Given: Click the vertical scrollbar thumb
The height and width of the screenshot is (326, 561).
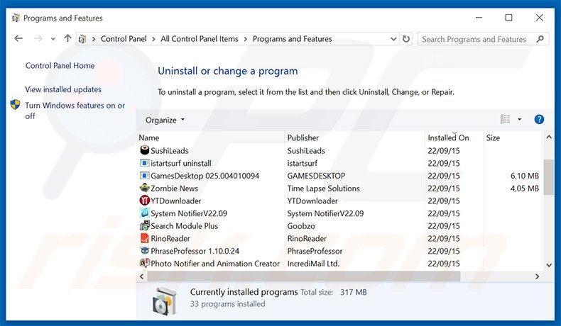Looking at the screenshot, I should pyautogui.click(x=548, y=177).
